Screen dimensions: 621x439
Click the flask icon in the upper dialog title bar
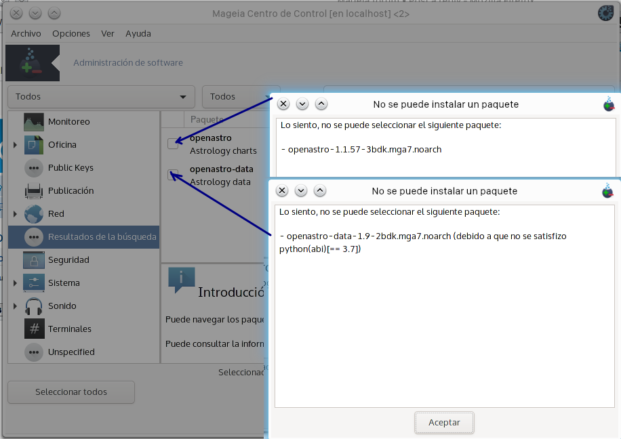[x=609, y=104]
